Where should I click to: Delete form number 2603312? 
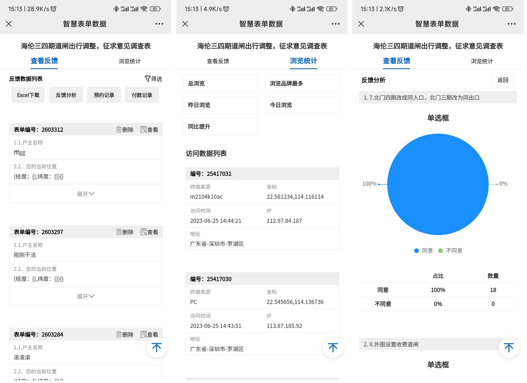pyautogui.click(x=125, y=130)
